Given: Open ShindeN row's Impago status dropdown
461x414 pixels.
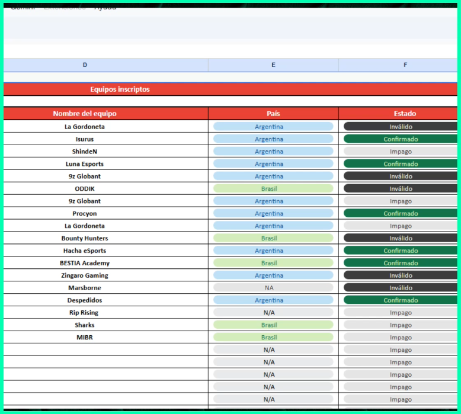Looking at the screenshot, I should click(x=401, y=151).
